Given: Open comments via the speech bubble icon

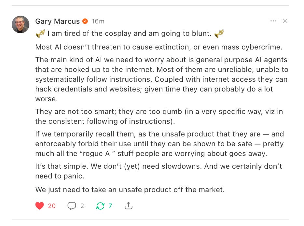Looking at the screenshot, I should [72, 205].
